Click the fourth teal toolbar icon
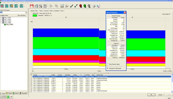Screen dimensions: 173x99 tap(16, 6)
